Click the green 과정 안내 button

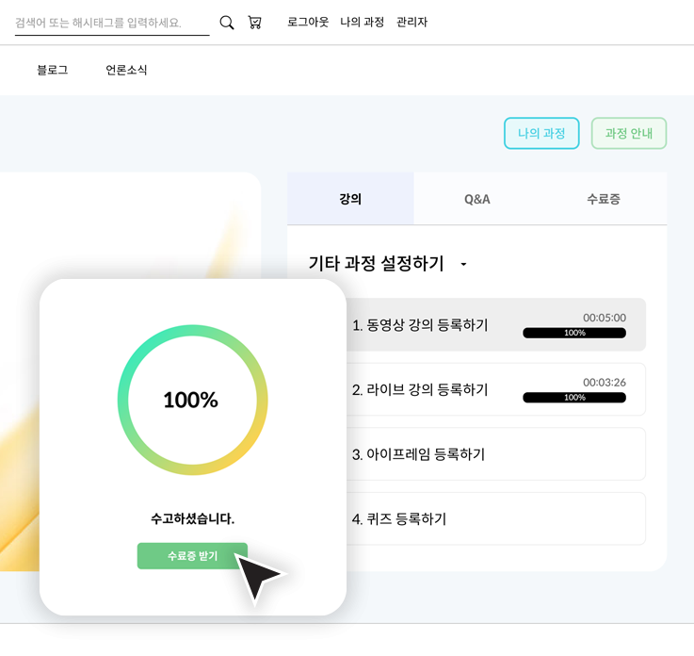628,133
